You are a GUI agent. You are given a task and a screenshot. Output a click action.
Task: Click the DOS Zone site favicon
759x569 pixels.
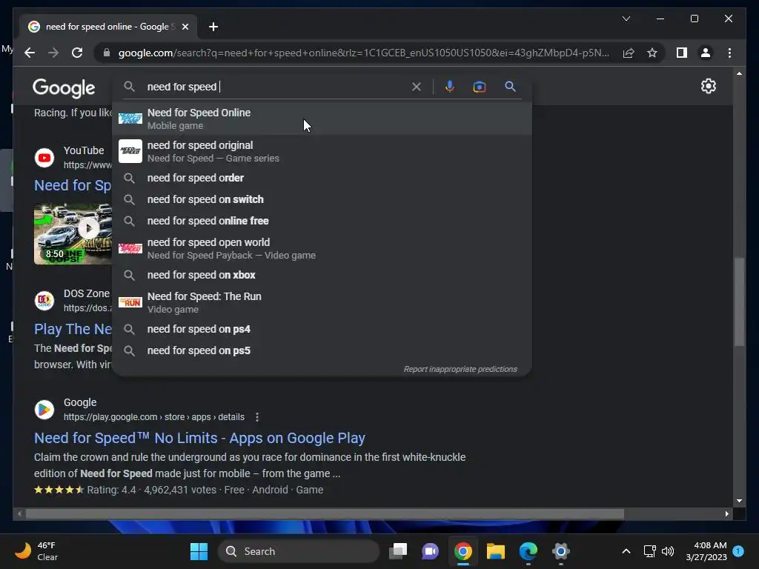[x=44, y=301]
